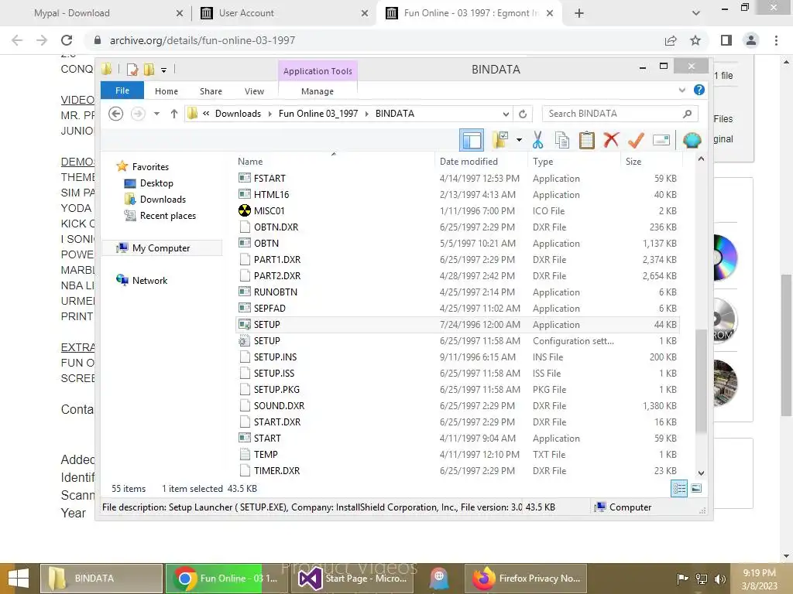Click the explorer Back arrow button
This screenshot has height=594, width=793.
tap(116, 114)
